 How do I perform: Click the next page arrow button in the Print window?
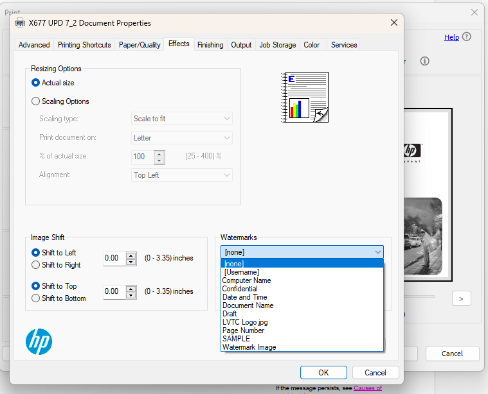tap(461, 298)
